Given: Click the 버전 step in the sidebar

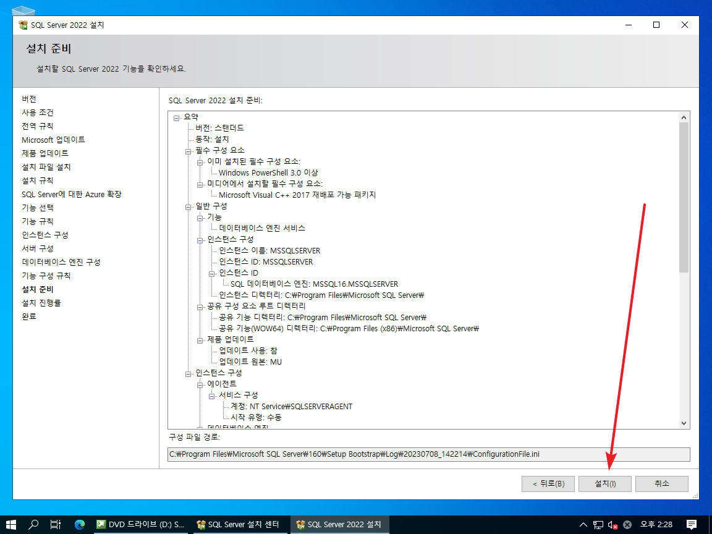Looking at the screenshot, I should pos(29,99).
